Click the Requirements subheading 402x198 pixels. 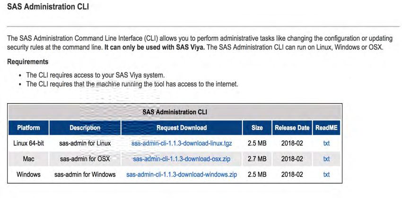coord(28,62)
